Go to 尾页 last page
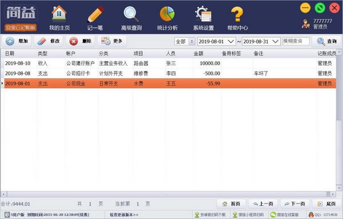This screenshot has height=219, width=343. pyautogui.click(x=326, y=204)
